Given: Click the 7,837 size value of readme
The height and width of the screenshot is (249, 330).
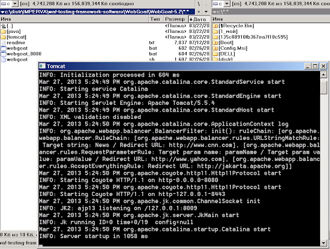Looking at the screenshot, I should (x=180, y=43).
